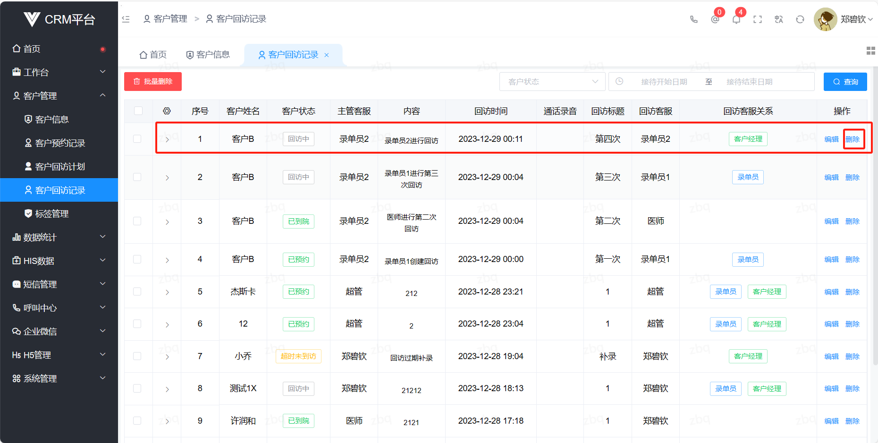Toggle the fullscreen icon in header
Viewport: 878px width, 443px height.
click(x=758, y=19)
